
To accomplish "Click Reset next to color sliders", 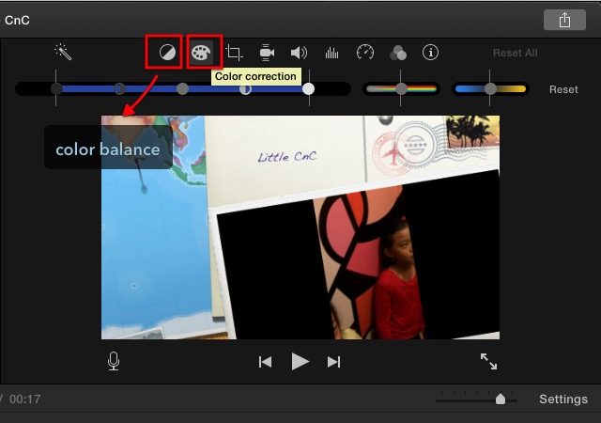I will pyautogui.click(x=563, y=89).
